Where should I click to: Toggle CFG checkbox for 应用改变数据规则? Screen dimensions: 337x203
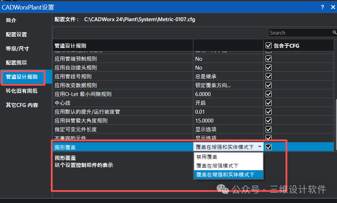coord(268,85)
